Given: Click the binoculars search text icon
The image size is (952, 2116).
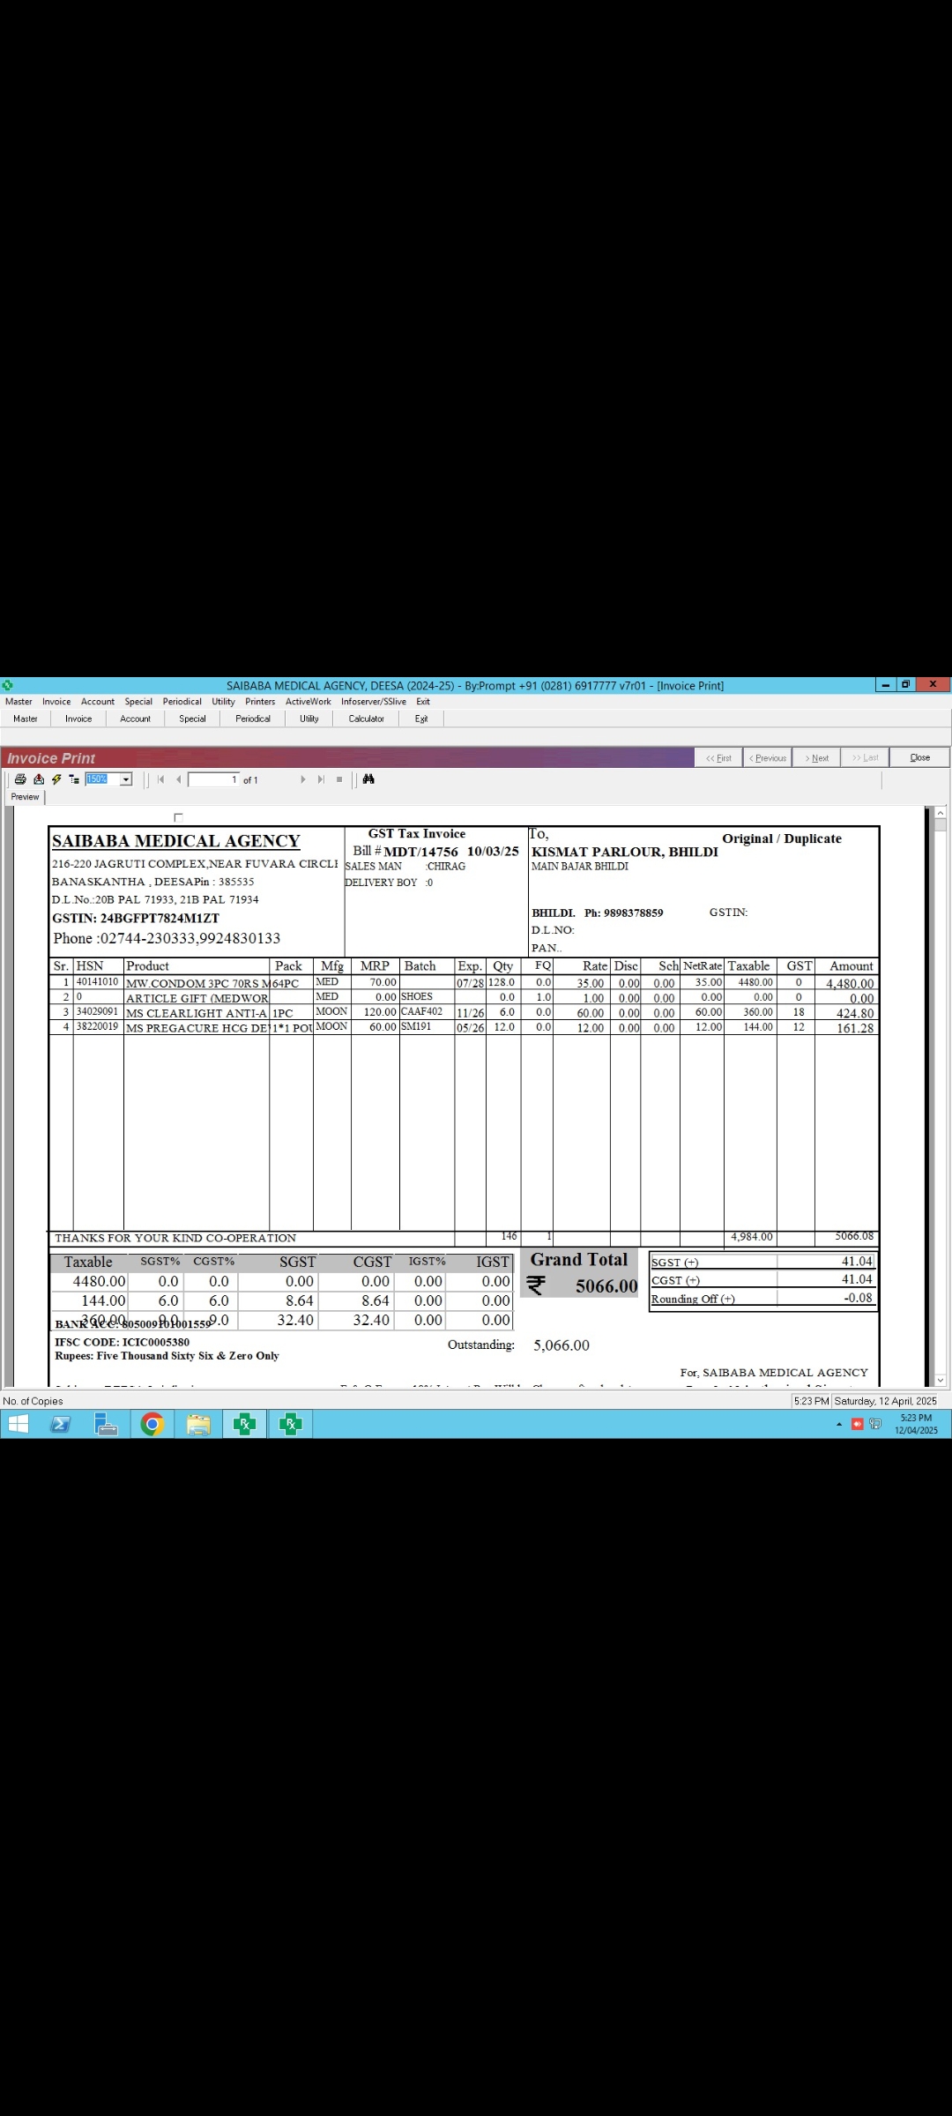Looking at the screenshot, I should click(368, 779).
